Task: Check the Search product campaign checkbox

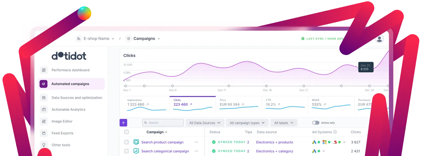Action: pyautogui.click(x=127, y=142)
